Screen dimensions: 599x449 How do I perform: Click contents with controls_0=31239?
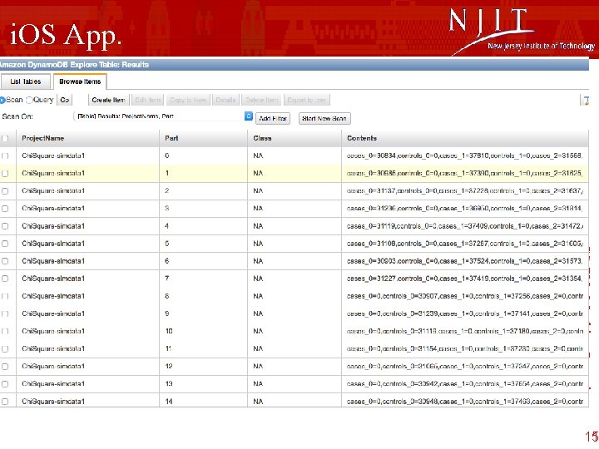tap(464, 313)
